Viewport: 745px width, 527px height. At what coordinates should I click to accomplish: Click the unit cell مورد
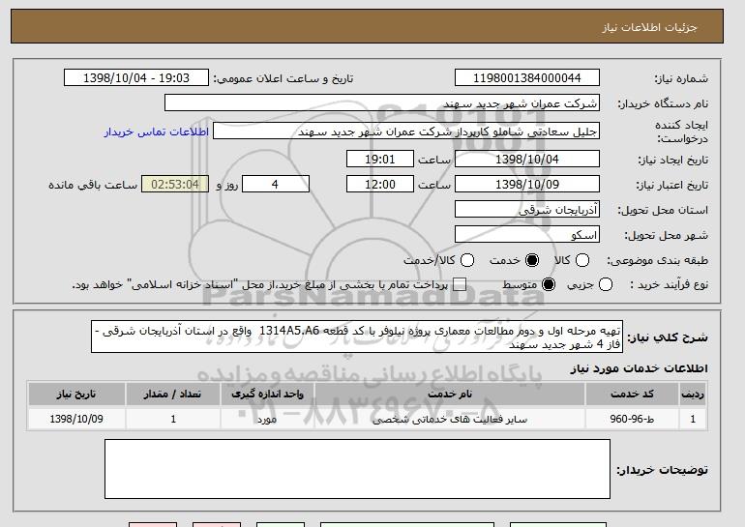(267, 419)
